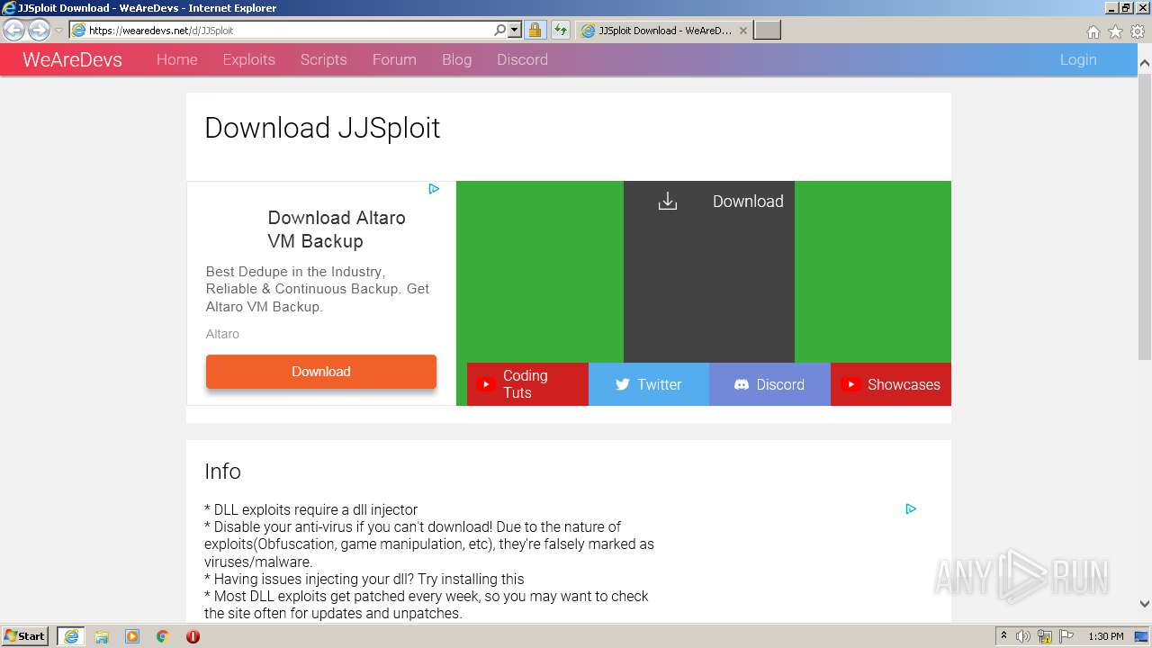Click the Info section heading

222,472
